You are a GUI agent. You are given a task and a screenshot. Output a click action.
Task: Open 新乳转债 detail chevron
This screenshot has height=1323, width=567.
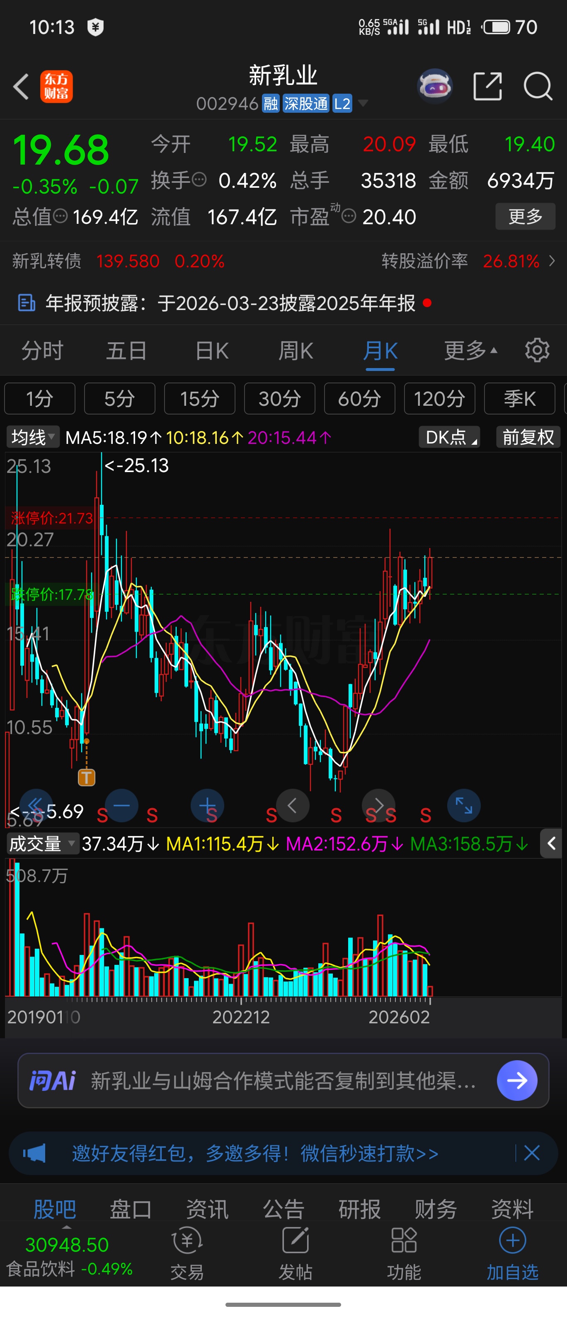[552, 261]
